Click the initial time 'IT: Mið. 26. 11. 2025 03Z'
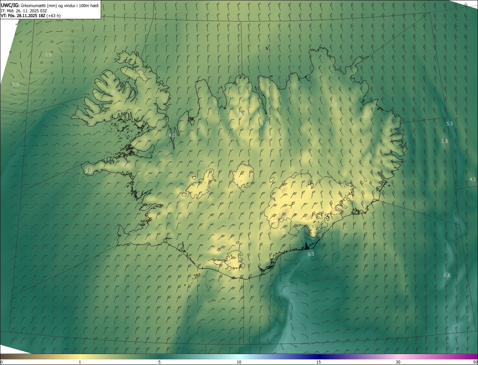 (24, 10)
